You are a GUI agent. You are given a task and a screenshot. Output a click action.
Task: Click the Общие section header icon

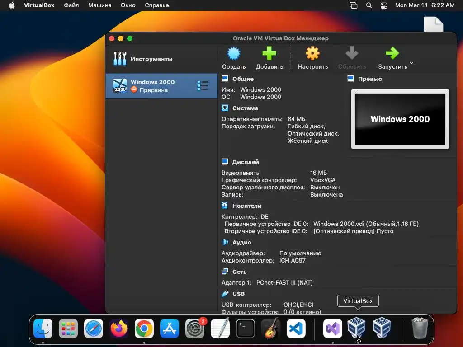pos(225,79)
